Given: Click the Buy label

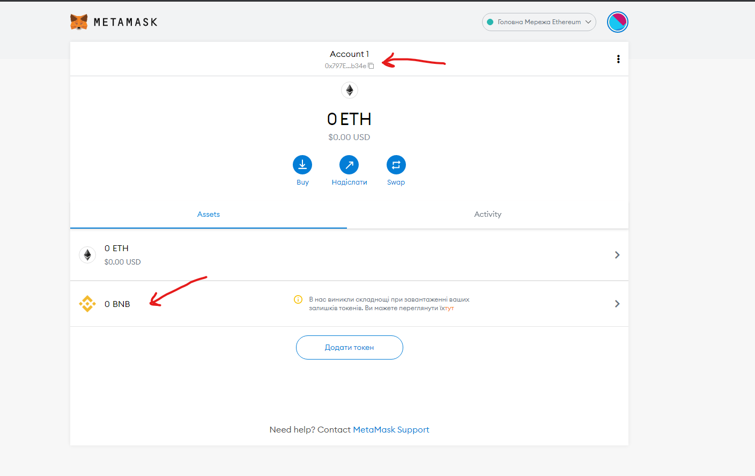Looking at the screenshot, I should [302, 182].
